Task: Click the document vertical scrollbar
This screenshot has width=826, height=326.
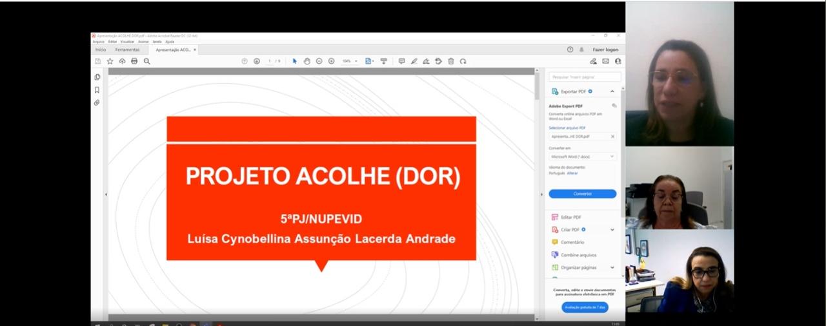Action: coord(537,86)
